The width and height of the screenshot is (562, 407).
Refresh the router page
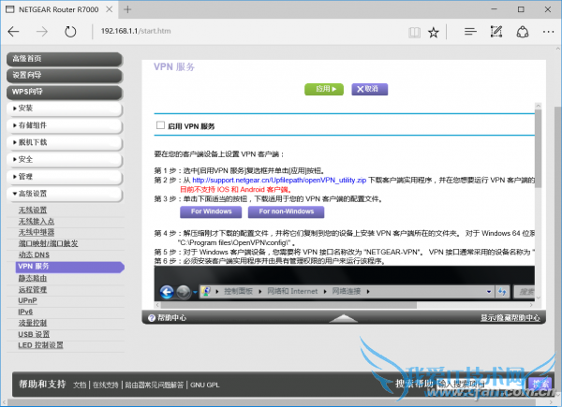[70, 32]
